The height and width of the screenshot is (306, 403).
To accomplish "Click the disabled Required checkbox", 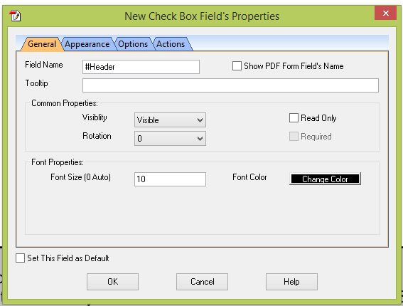I will click(x=294, y=137).
